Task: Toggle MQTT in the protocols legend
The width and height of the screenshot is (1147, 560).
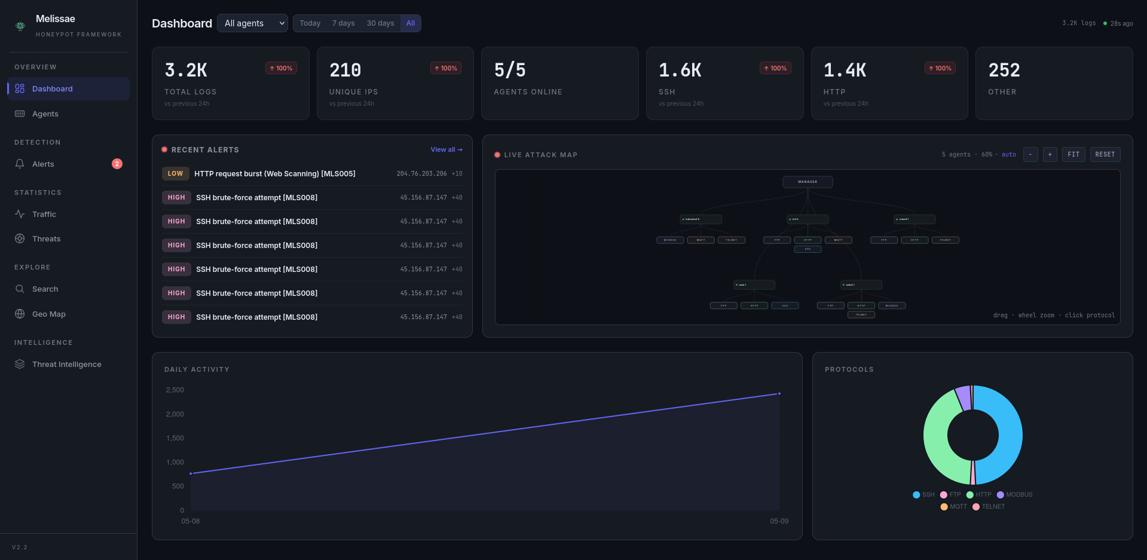Action: pyautogui.click(x=953, y=507)
